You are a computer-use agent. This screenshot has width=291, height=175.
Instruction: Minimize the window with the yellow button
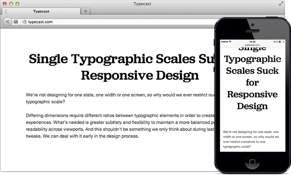[11, 4]
